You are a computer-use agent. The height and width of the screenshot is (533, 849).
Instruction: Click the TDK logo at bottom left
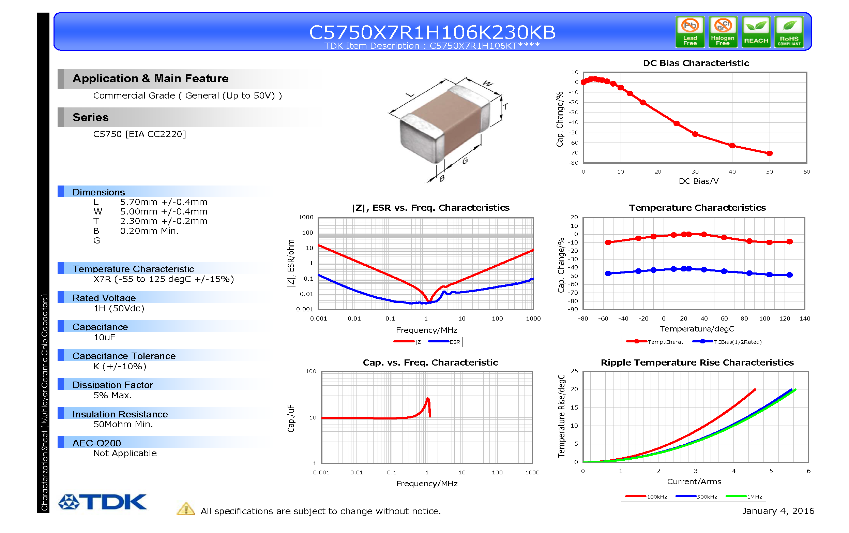tap(102, 502)
